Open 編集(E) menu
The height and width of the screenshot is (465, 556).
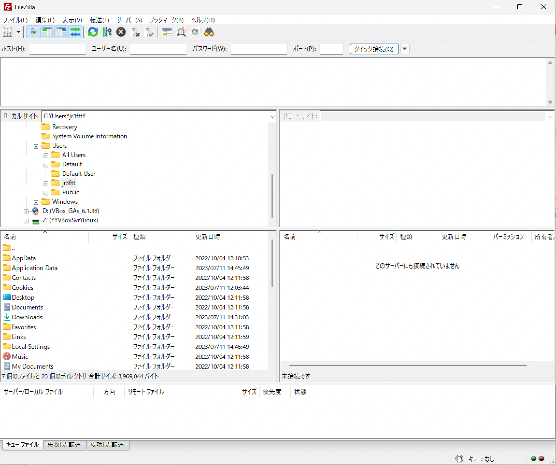pos(45,20)
